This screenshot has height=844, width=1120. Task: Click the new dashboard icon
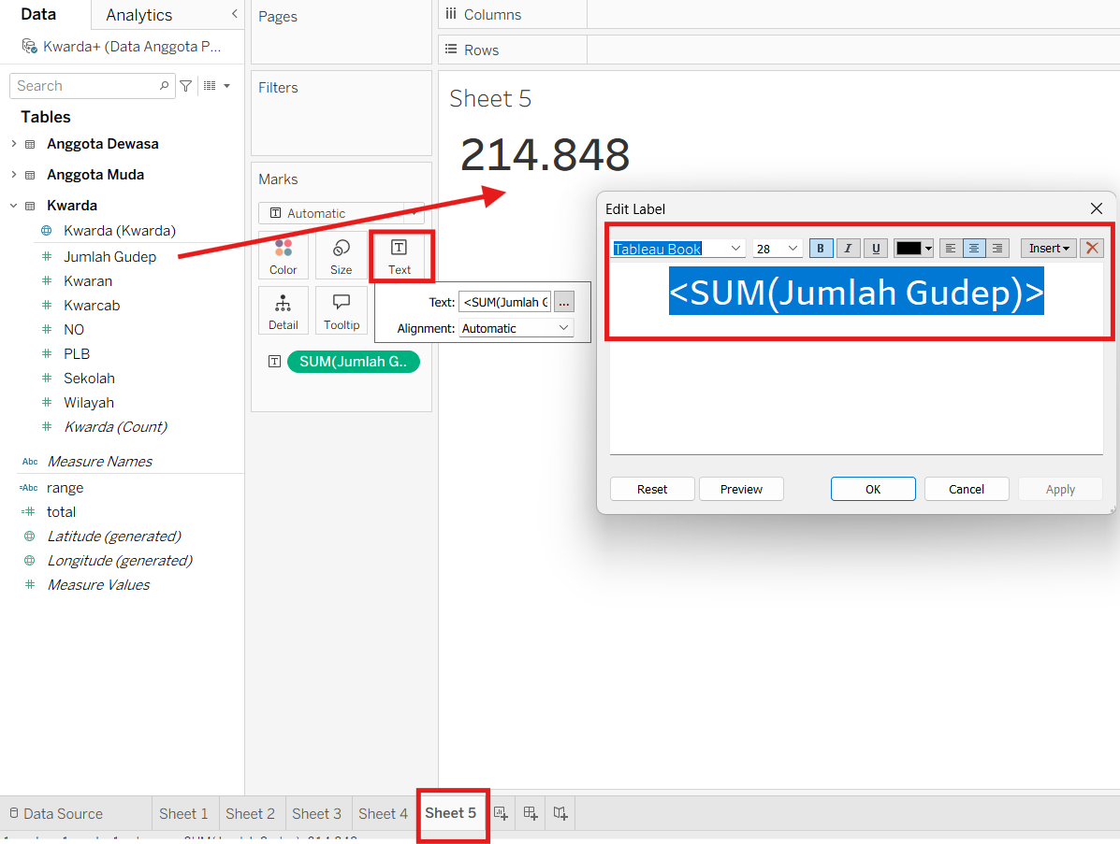(531, 813)
